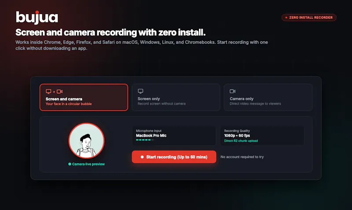Click the microphone level meter bars
The width and height of the screenshot is (352, 210).
coord(145,140)
